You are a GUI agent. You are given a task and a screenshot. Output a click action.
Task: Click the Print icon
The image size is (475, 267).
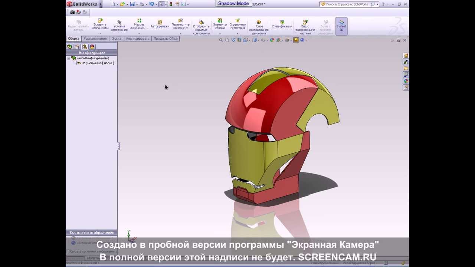pyautogui.click(x=142, y=4)
